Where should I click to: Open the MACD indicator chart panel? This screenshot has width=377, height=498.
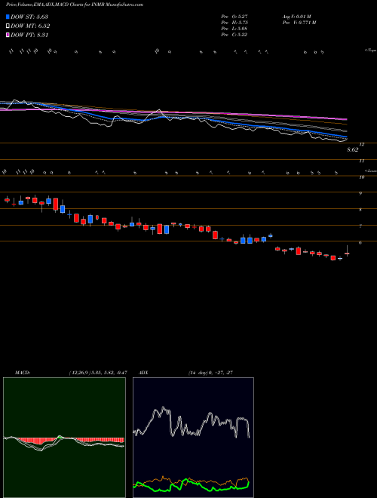(64, 438)
